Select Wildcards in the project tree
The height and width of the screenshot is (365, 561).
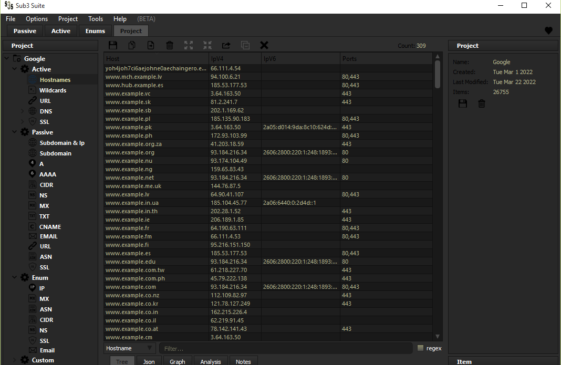[x=53, y=90]
